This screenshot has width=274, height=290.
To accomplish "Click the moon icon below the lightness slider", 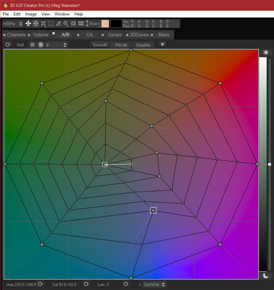I will (x=266, y=275).
